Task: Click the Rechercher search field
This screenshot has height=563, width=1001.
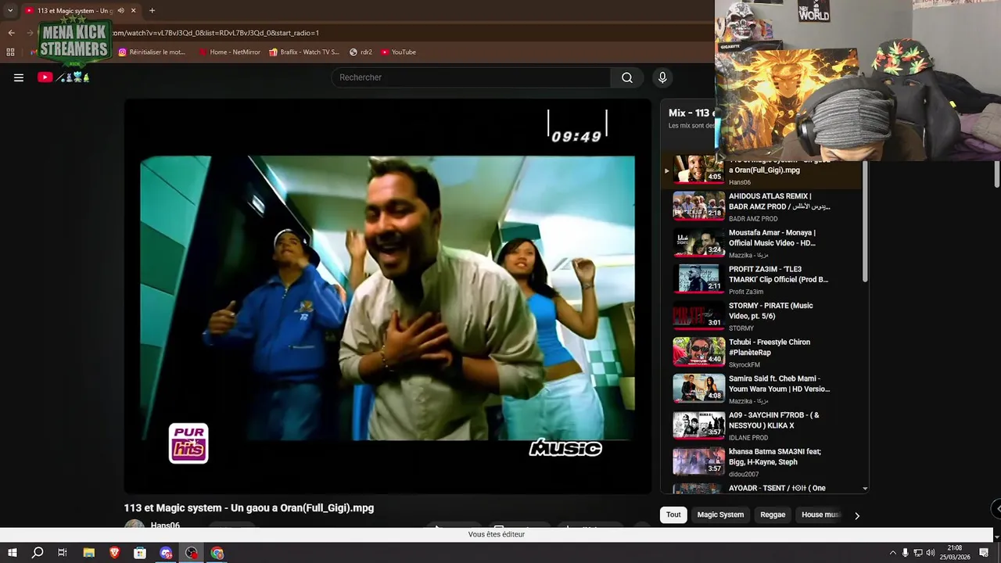Action: click(471, 77)
